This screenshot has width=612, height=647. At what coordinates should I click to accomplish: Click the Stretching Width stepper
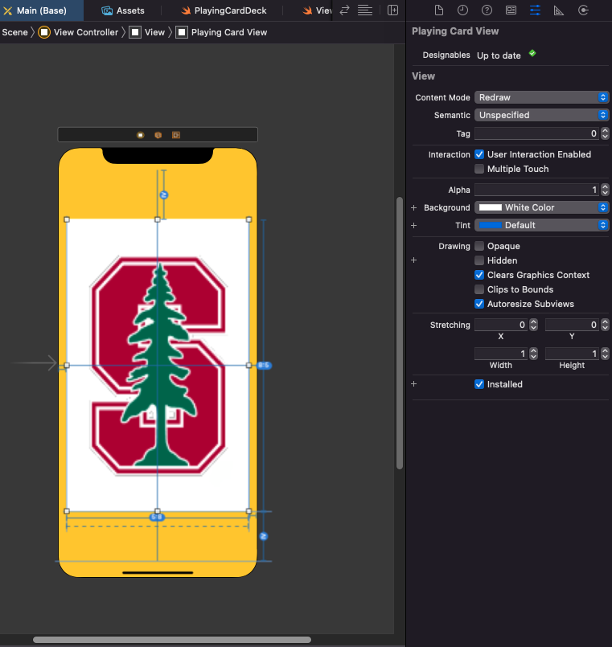533,354
